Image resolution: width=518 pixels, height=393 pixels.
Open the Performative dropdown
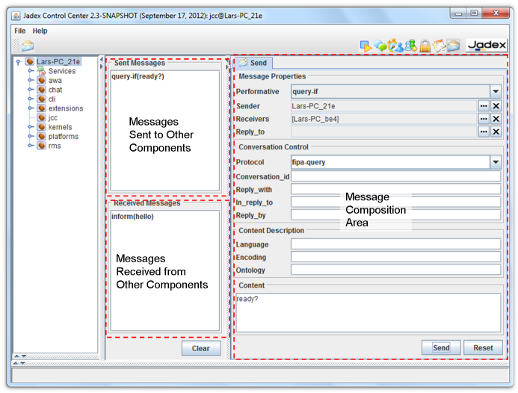(x=495, y=92)
